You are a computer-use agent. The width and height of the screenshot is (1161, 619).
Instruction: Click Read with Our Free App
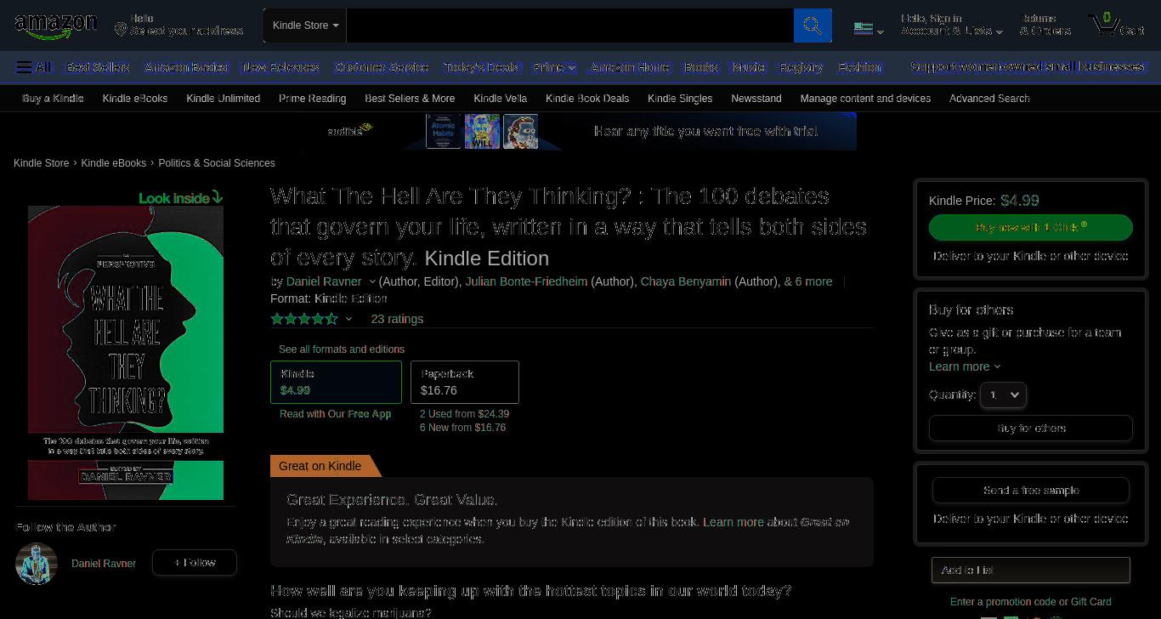[335, 414]
